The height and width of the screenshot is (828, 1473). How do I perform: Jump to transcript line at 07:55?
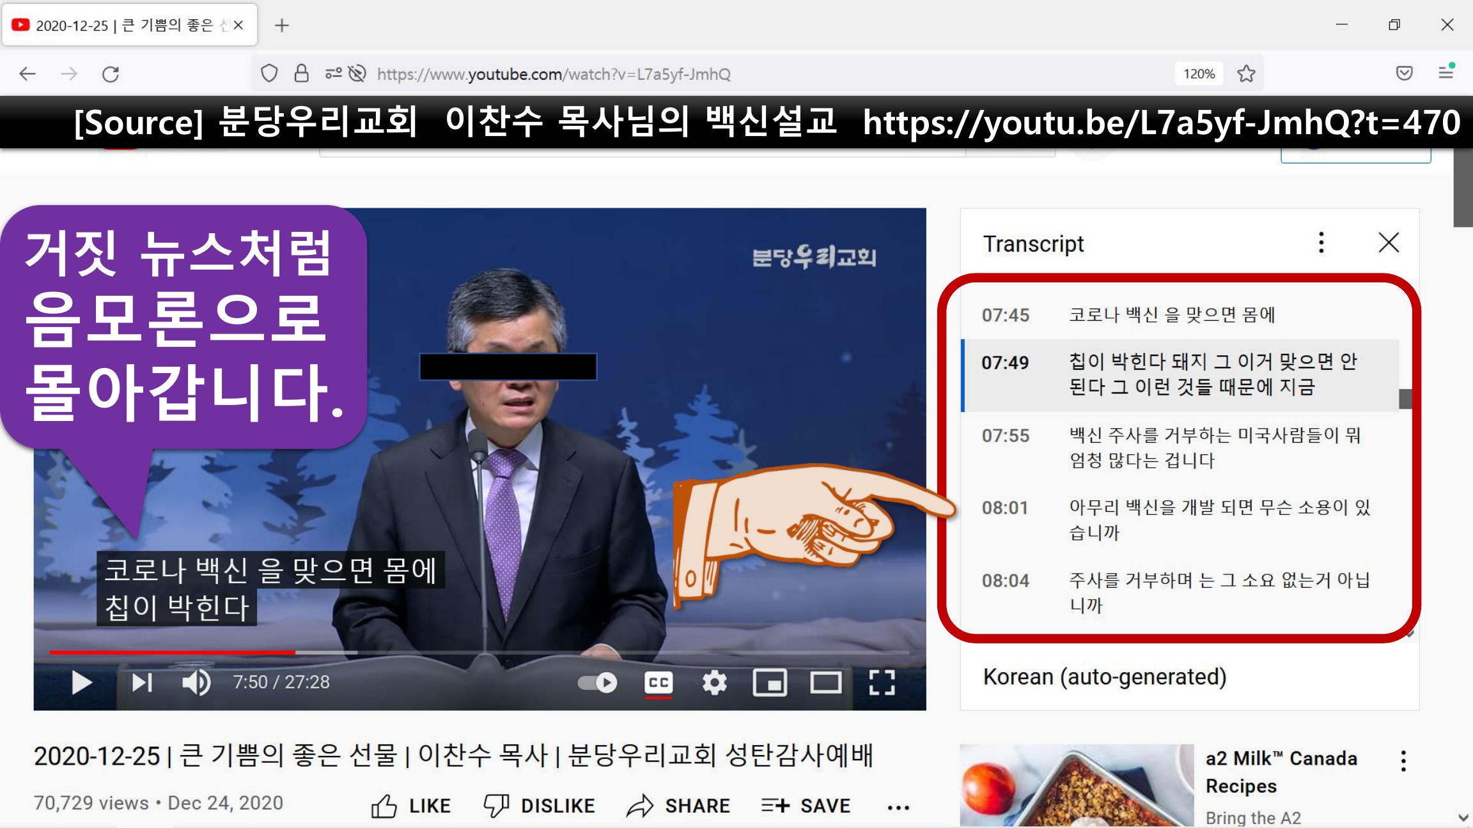1180,447
